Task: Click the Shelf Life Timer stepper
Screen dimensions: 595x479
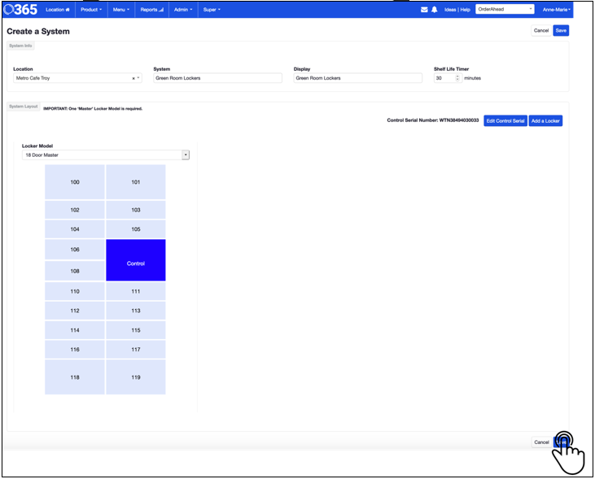Action: pyautogui.click(x=457, y=78)
